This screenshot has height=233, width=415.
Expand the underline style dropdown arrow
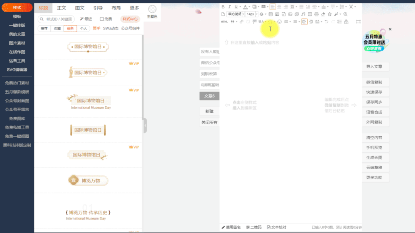[x=240, y=7]
